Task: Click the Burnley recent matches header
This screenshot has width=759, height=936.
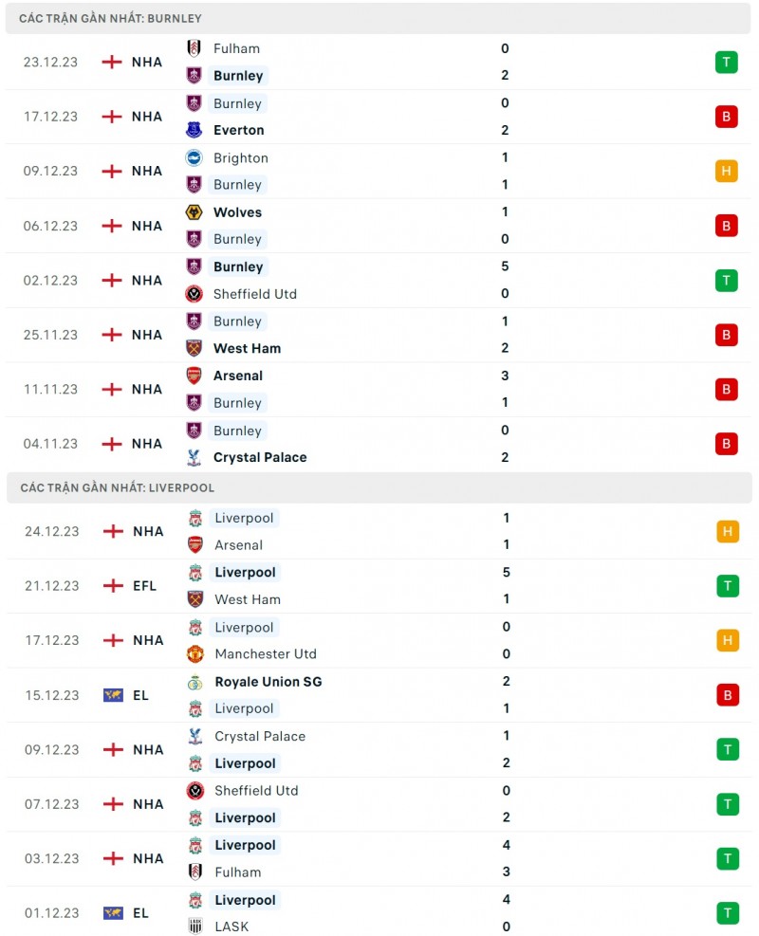Action: tap(110, 18)
